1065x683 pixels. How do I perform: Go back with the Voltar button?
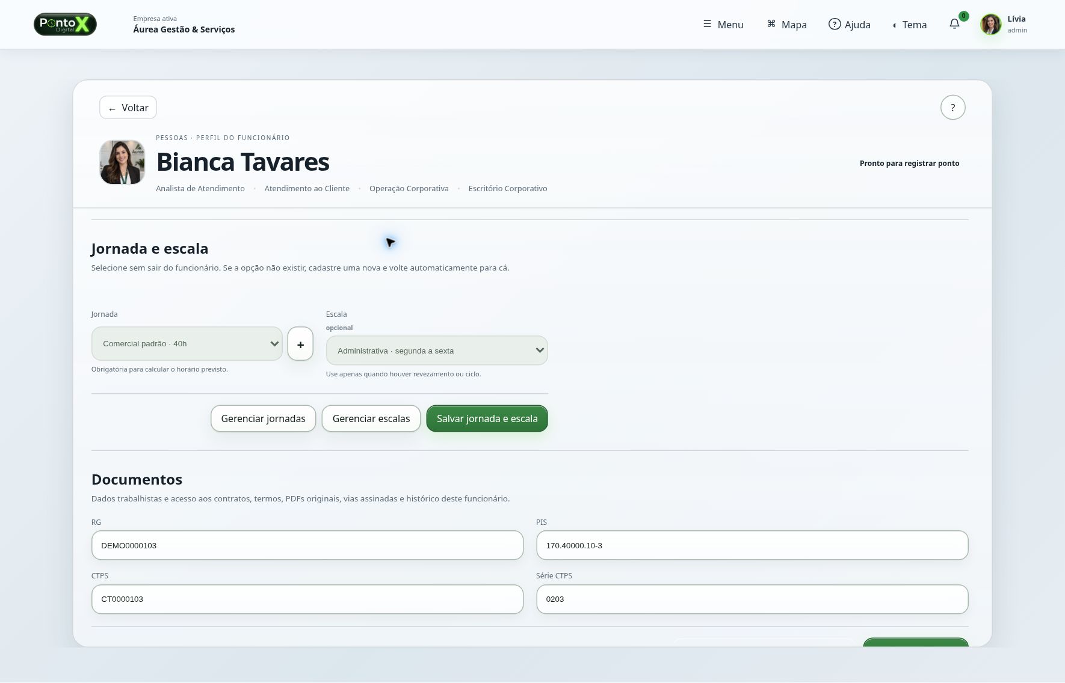click(x=128, y=108)
